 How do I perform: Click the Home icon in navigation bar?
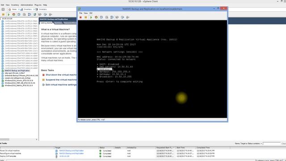tap(10, 9)
